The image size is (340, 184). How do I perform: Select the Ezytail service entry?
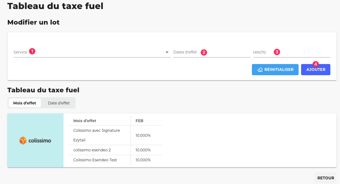click(x=79, y=140)
